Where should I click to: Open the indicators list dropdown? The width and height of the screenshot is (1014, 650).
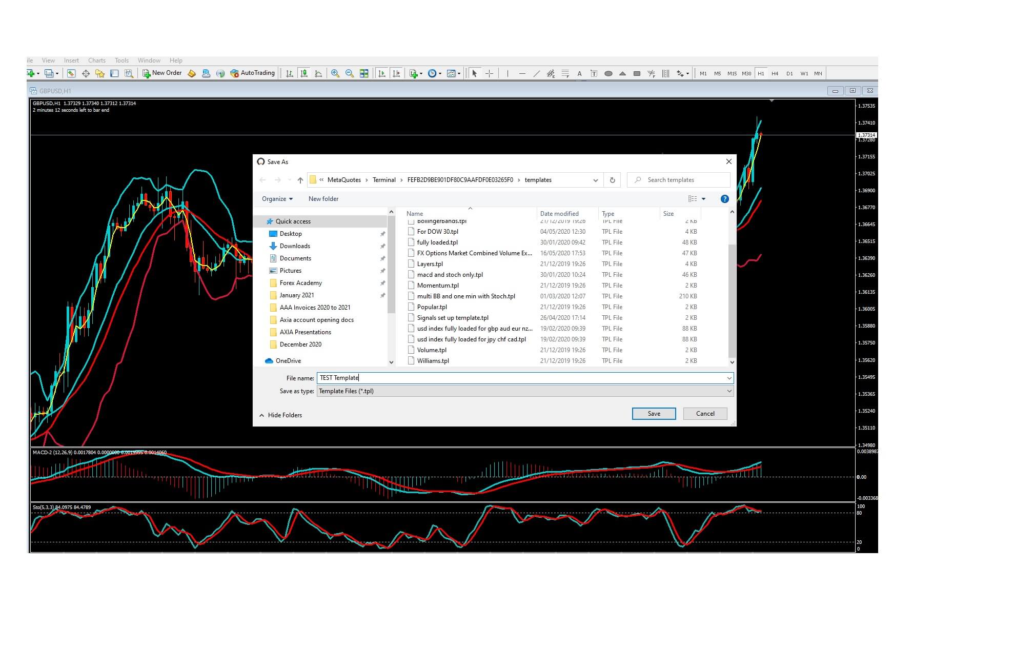point(421,73)
